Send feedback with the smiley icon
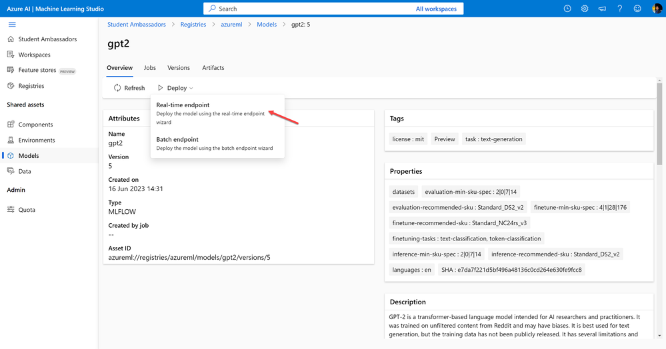Viewport: 666px width, 349px height. (637, 9)
